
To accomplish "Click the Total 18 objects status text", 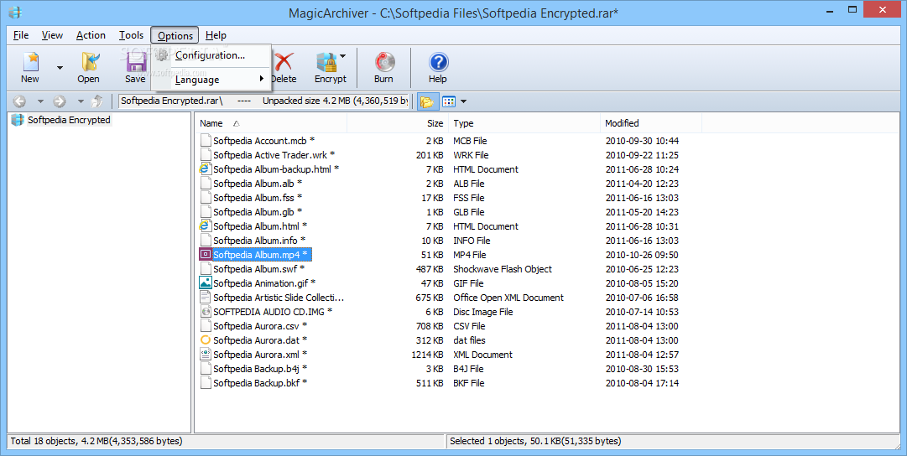I will [x=96, y=441].
